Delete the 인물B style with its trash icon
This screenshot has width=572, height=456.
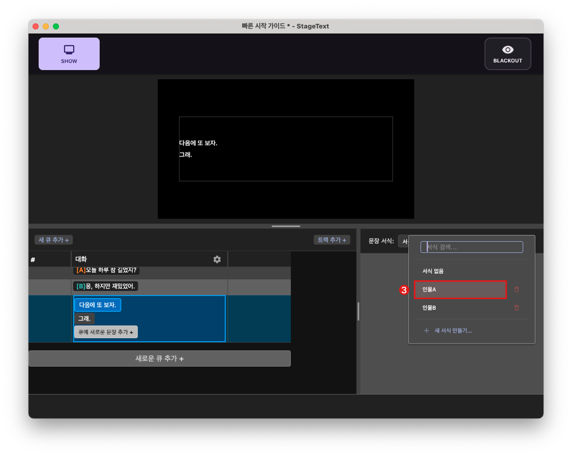click(x=517, y=308)
